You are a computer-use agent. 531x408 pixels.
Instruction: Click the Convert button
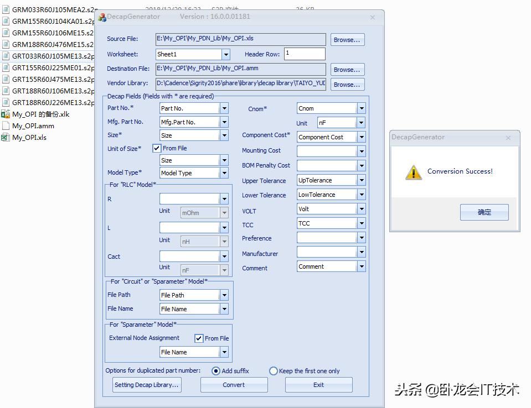[x=234, y=385]
